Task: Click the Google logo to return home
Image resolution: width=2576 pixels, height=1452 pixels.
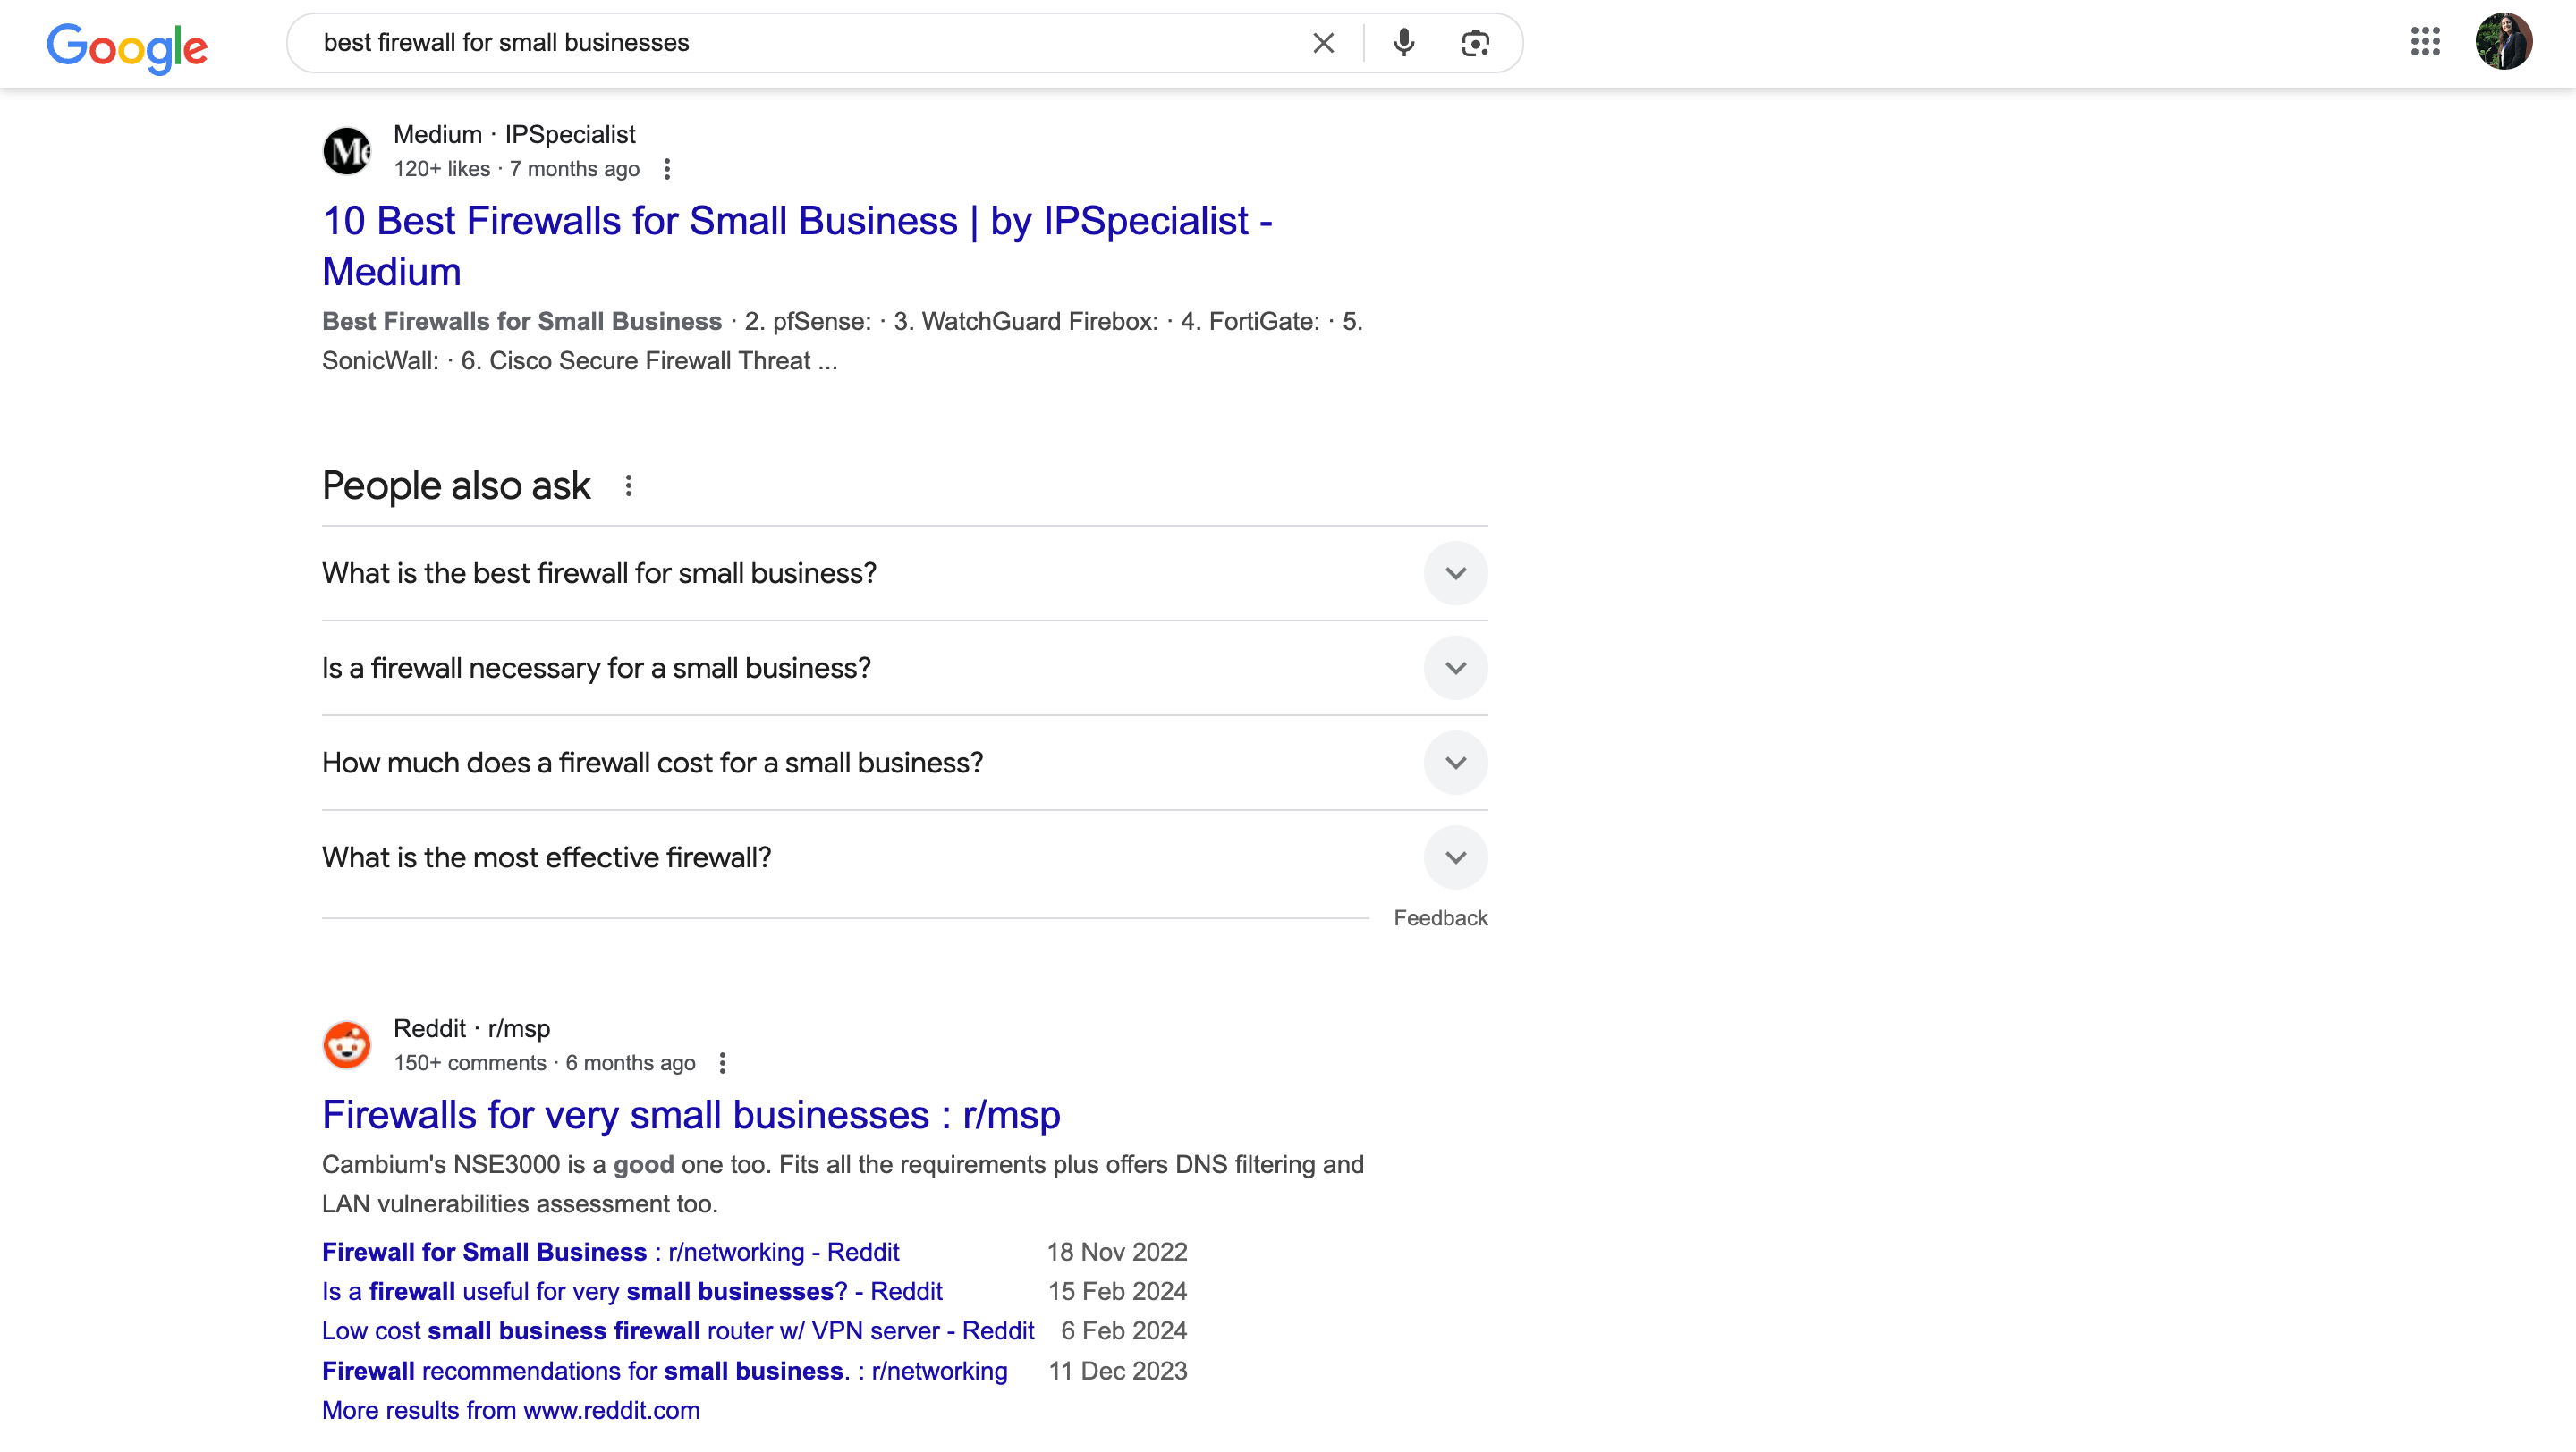Action: click(127, 45)
